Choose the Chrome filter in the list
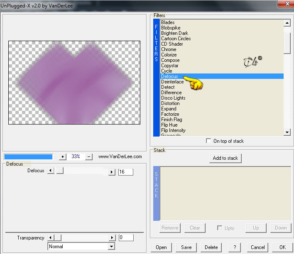 click(169, 49)
